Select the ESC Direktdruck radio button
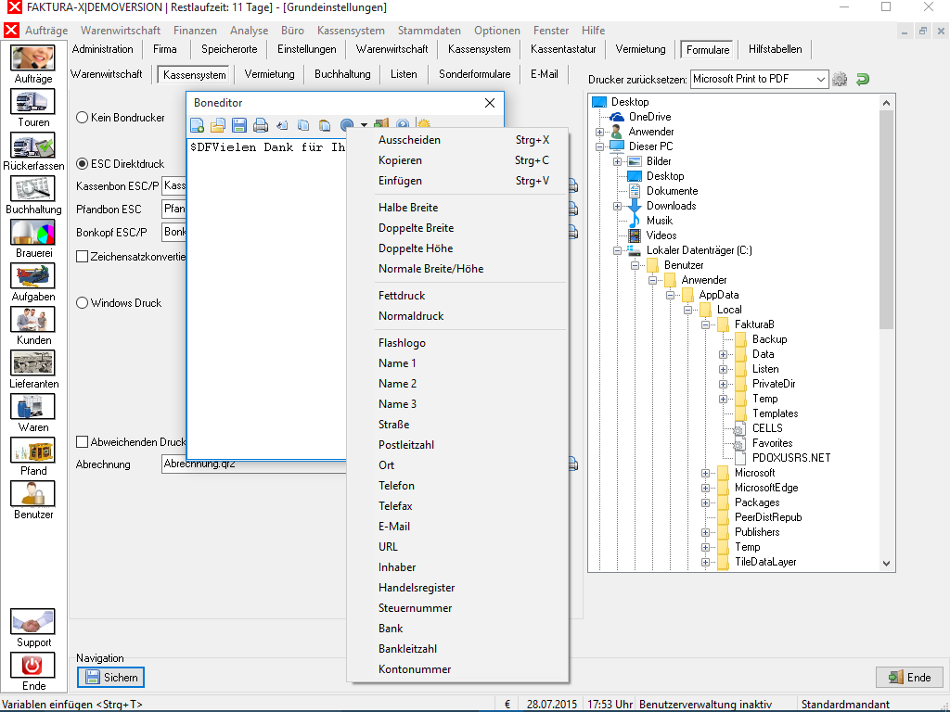The height and width of the screenshot is (712, 950). [83, 164]
